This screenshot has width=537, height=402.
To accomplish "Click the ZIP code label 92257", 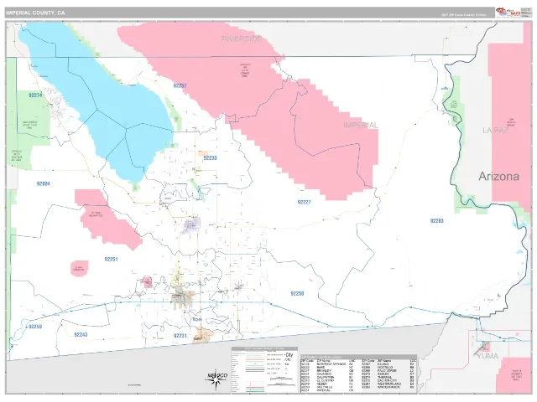I will (180, 85).
